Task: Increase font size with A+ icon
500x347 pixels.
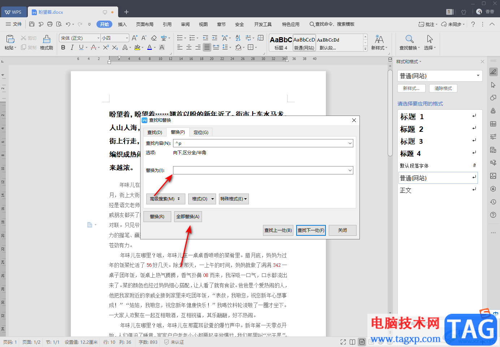Action: tap(134, 38)
